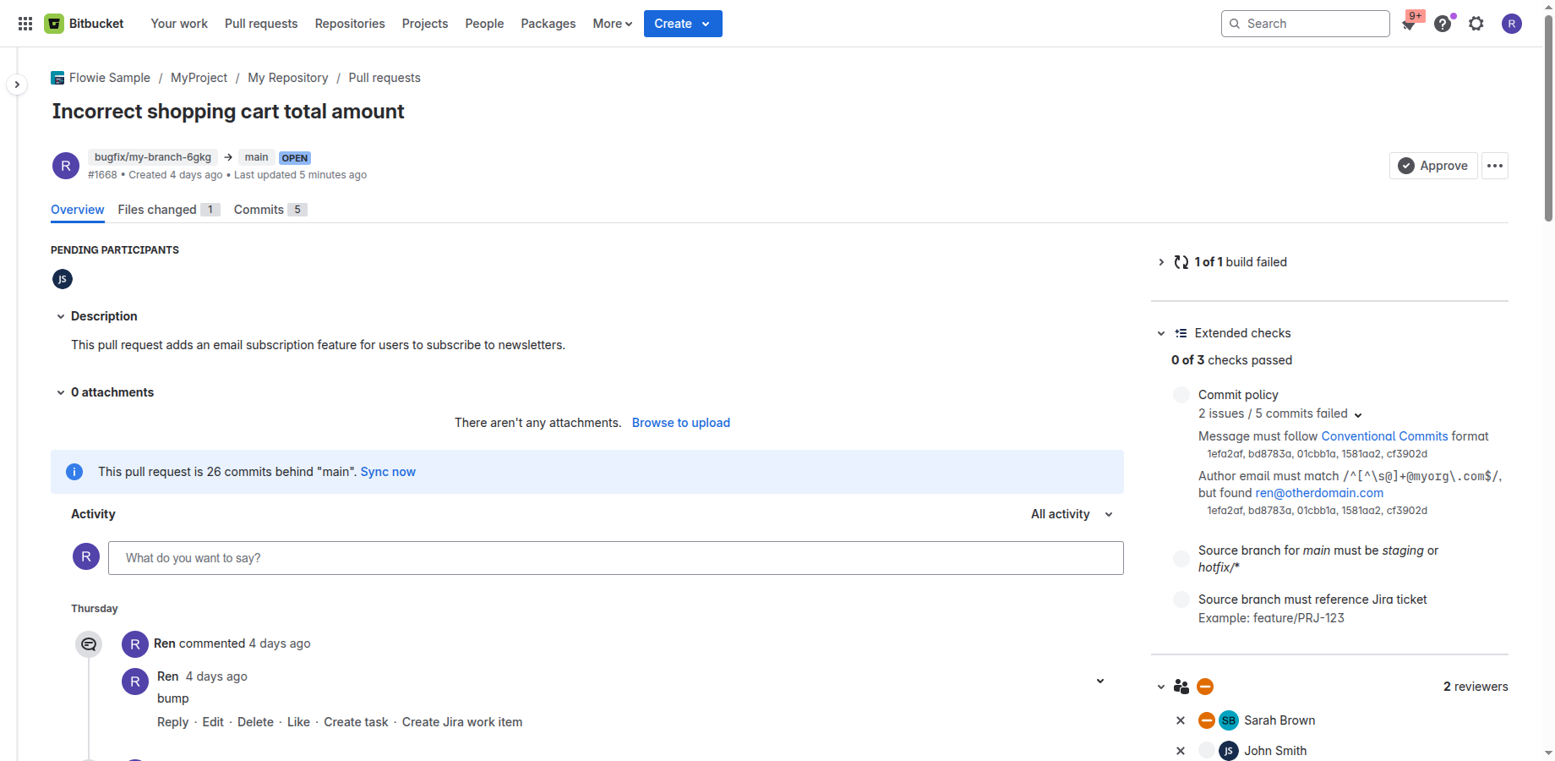Open the notifications icon with 9+ badge
The width and height of the screenshot is (1555, 761).
pos(1409,24)
